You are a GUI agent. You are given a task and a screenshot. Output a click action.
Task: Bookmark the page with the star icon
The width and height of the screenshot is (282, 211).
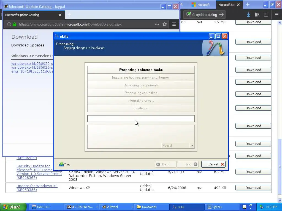tap(165, 24)
